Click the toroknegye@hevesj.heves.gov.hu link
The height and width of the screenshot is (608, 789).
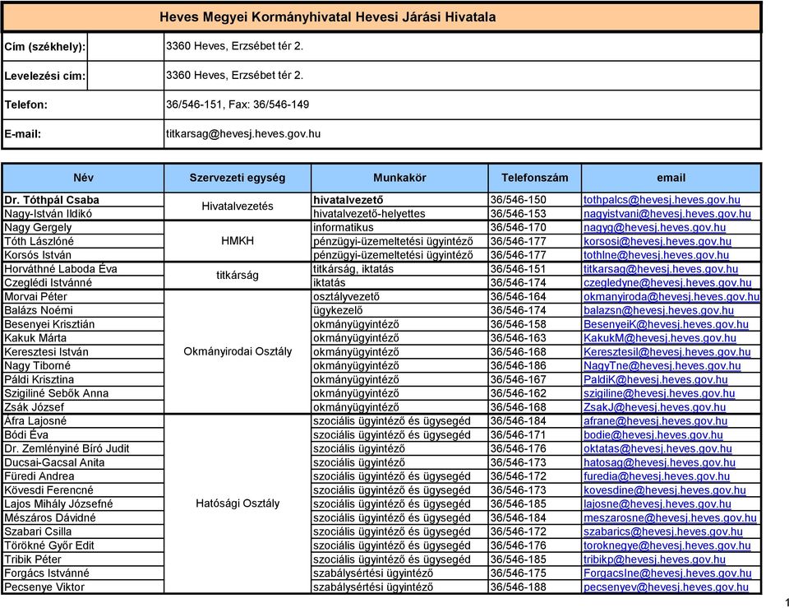667,545
